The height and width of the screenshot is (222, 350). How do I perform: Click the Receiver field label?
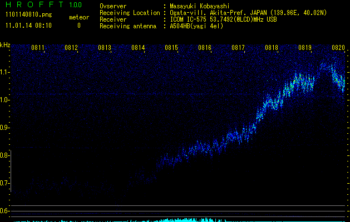[113, 19]
